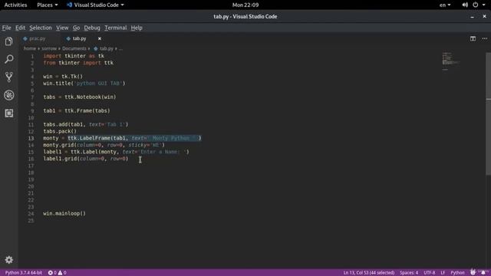Open the GNOME Activities overview
This screenshot has width=491, height=276.
(x=15, y=5)
